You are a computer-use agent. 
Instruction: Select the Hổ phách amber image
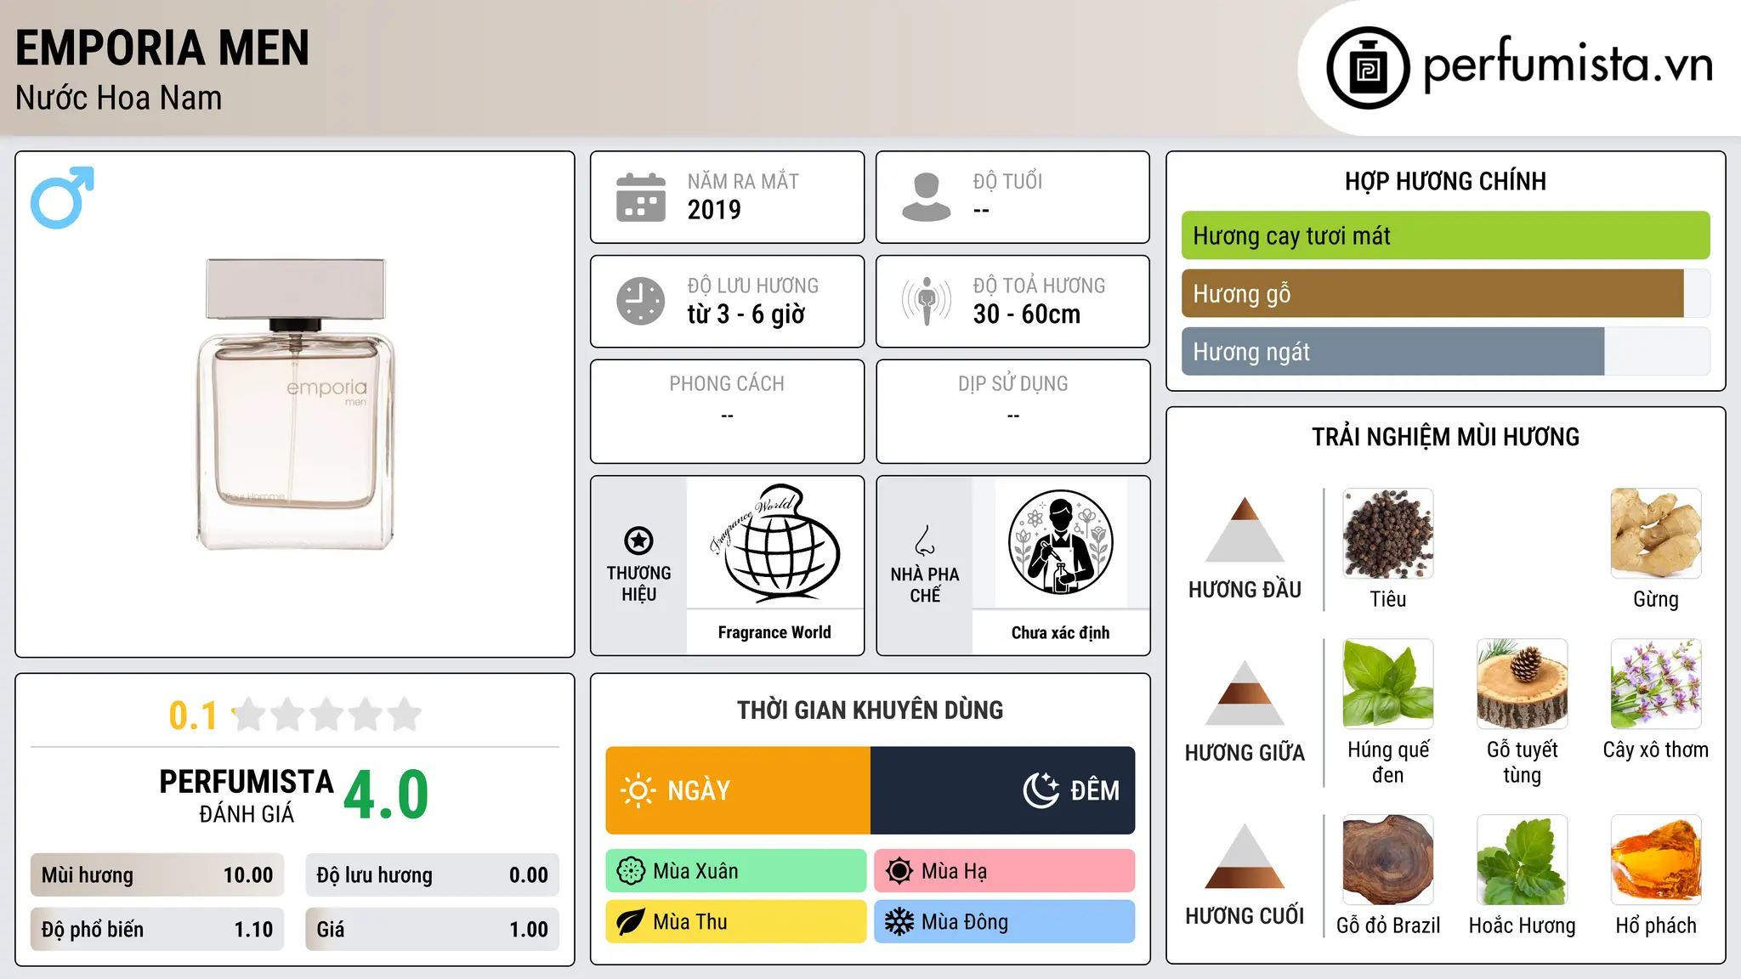coord(1656,860)
